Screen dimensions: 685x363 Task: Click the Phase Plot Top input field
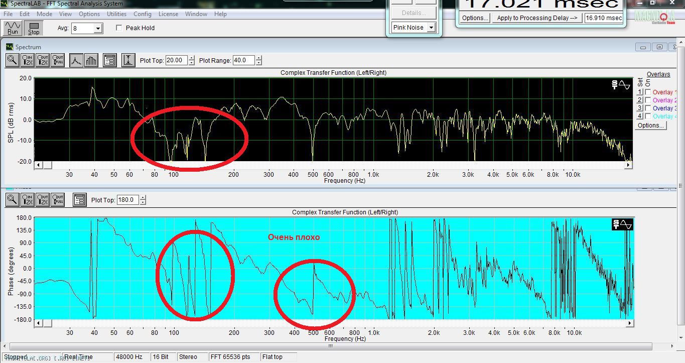(x=128, y=200)
